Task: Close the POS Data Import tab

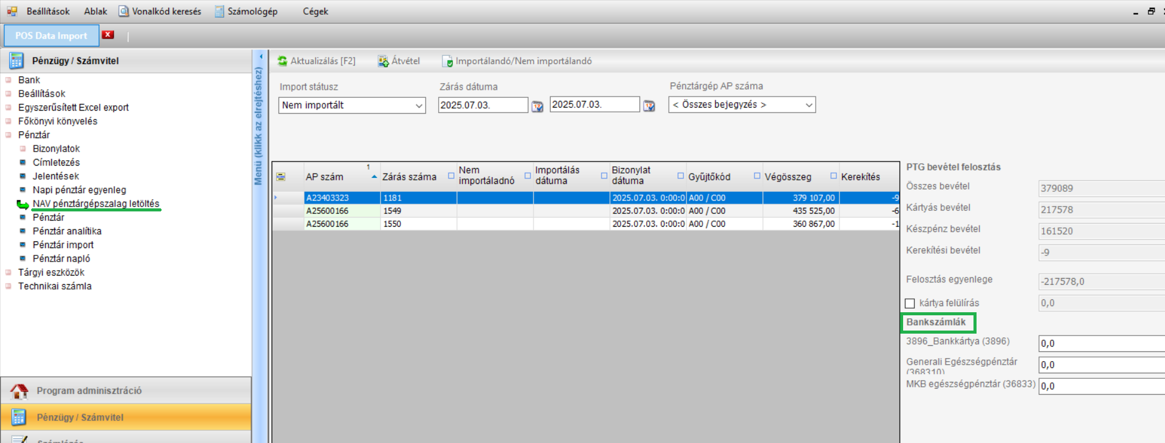Action: click(108, 35)
